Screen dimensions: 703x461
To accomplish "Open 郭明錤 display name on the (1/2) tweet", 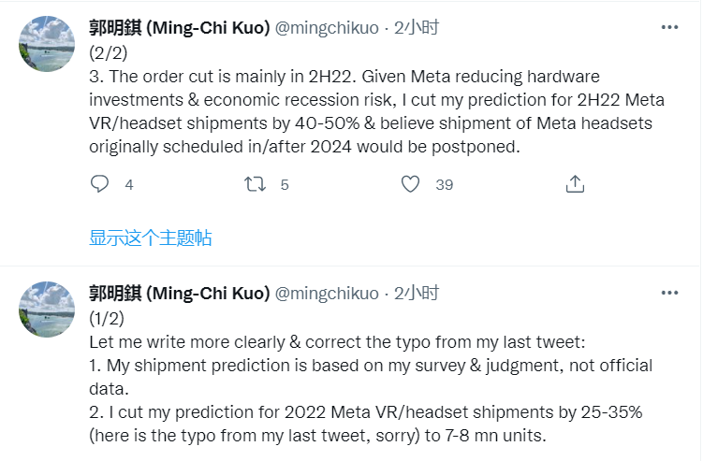I will (178, 293).
